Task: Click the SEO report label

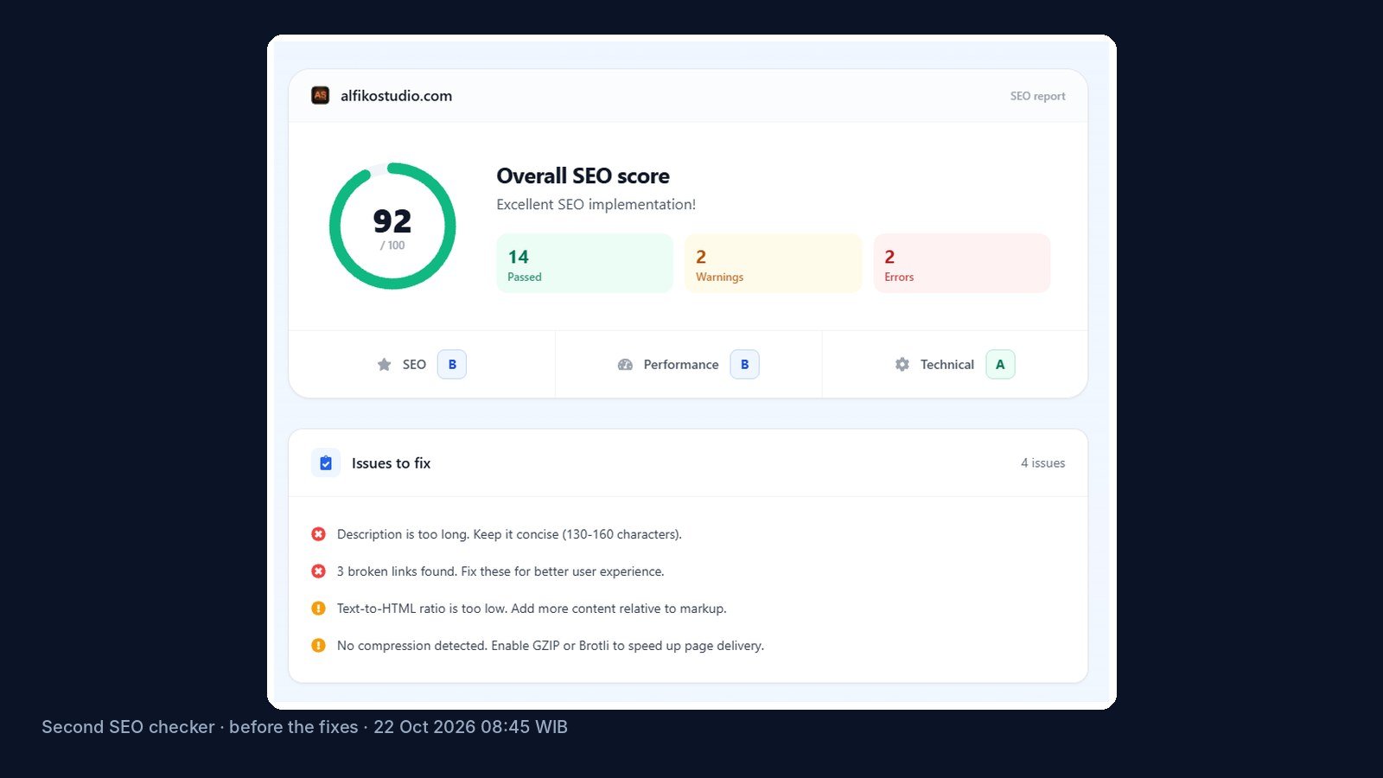Action: pos(1037,96)
